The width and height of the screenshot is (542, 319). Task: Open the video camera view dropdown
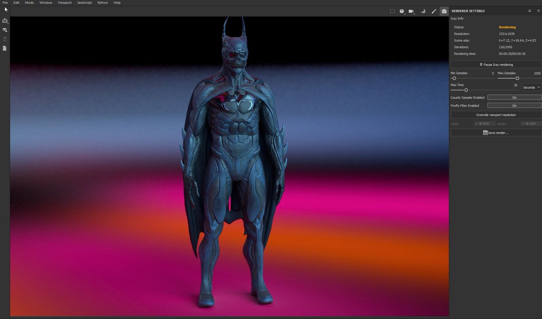point(412,11)
